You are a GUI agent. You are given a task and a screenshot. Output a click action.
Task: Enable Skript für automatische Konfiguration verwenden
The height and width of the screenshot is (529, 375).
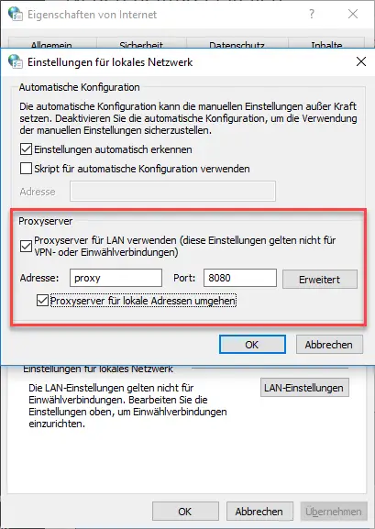coord(26,169)
